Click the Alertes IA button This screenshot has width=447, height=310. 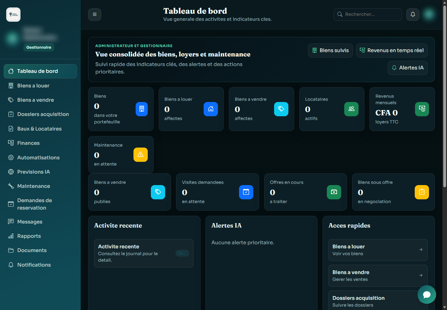[408, 68]
